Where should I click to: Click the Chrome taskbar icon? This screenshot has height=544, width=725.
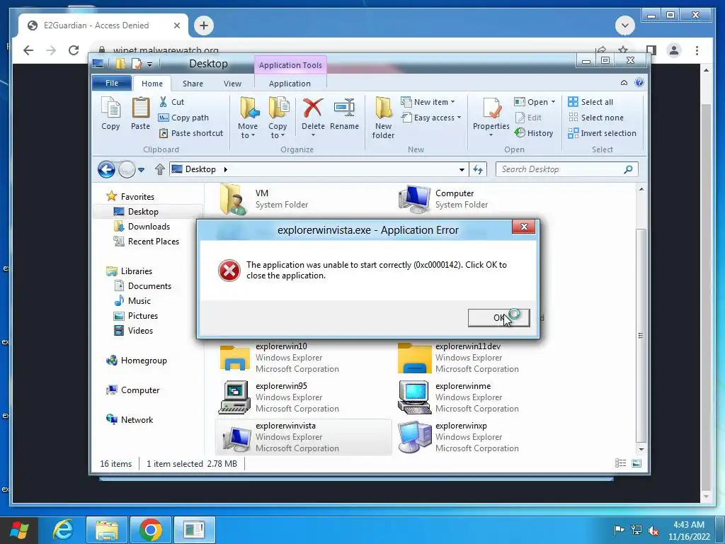(151, 530)
